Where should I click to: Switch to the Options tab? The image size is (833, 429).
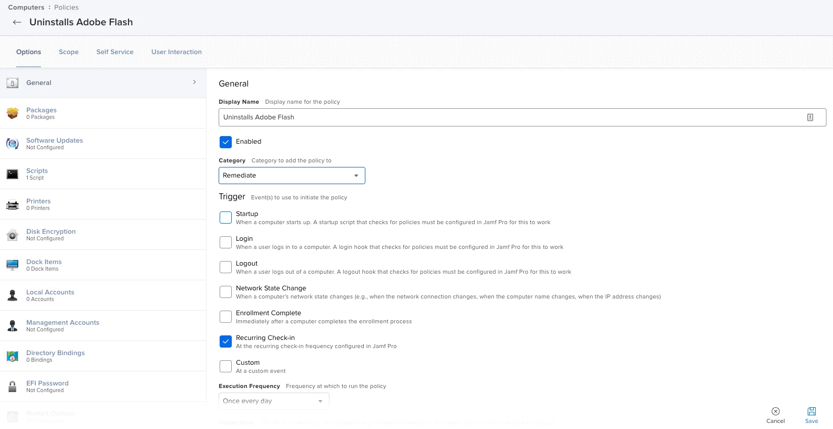click(x=28, y=52)
